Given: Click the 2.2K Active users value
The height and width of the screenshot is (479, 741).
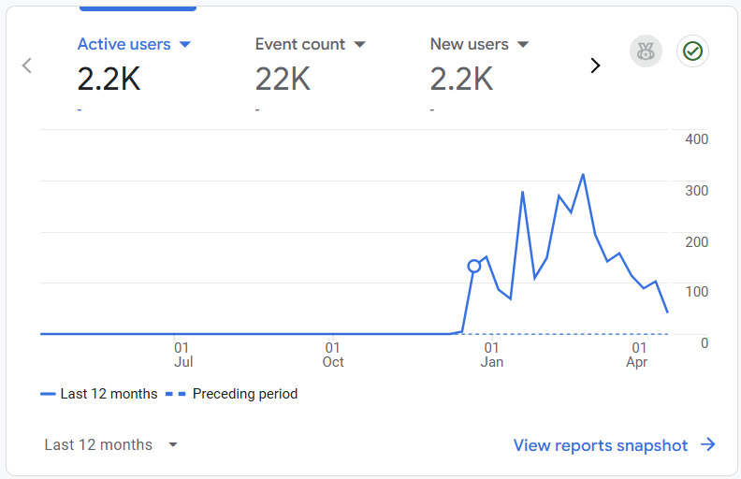Looking at the screenshot, I should (x=109, y=80).
